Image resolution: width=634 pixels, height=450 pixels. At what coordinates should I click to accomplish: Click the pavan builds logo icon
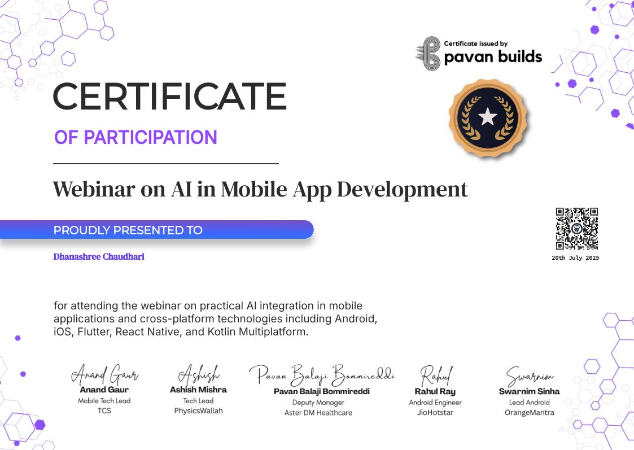pyautogui.click(x=428, y=54)
